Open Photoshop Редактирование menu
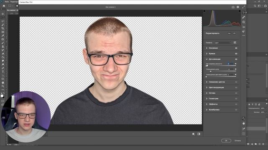Screen dimensions: 268x150 click(x=14, y=2)
